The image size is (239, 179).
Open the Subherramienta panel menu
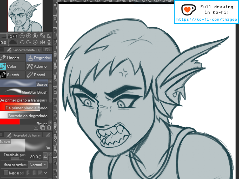click(x=2, y=50)
